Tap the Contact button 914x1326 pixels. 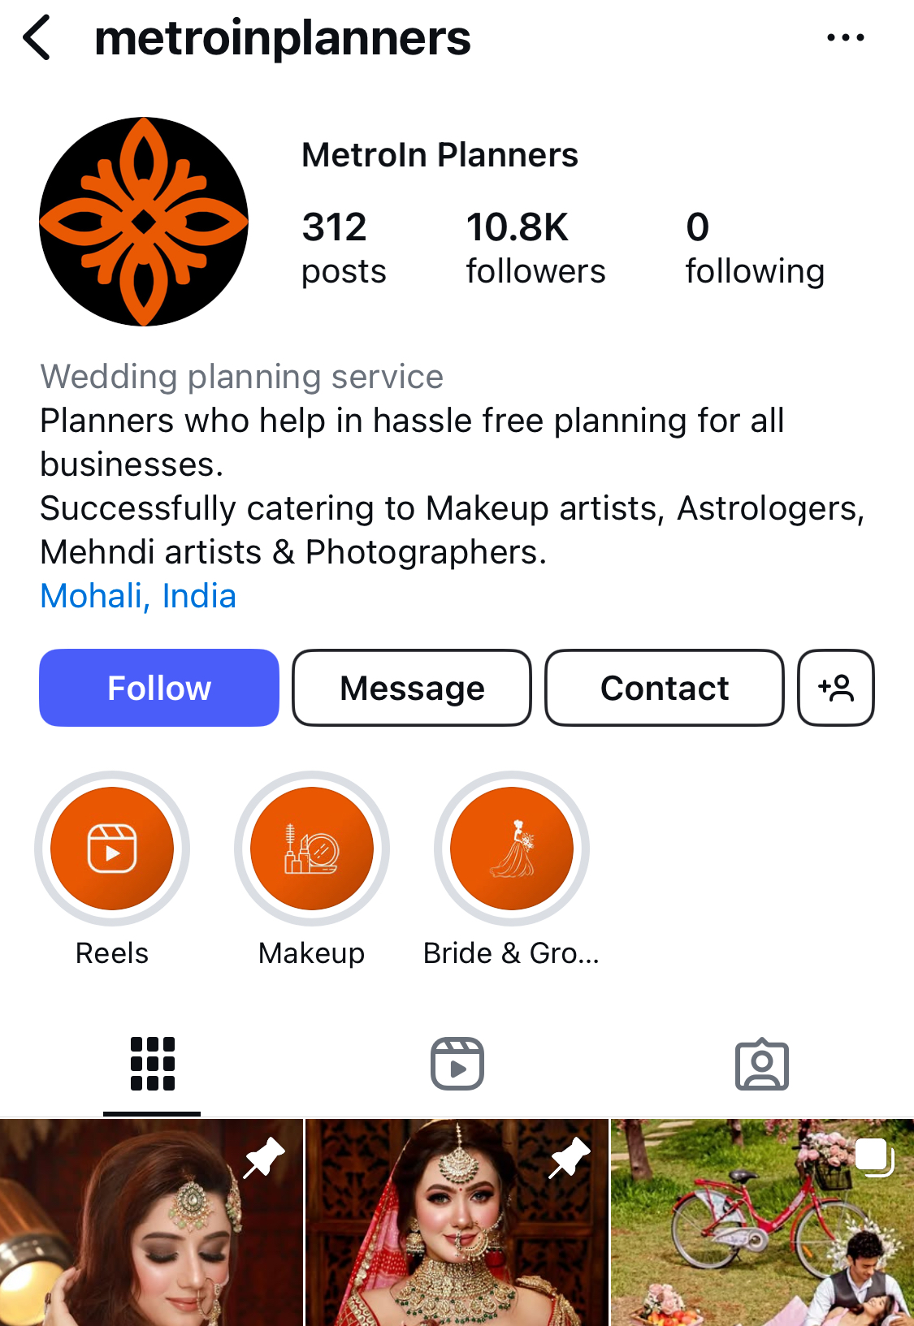(x=665, y=688)
